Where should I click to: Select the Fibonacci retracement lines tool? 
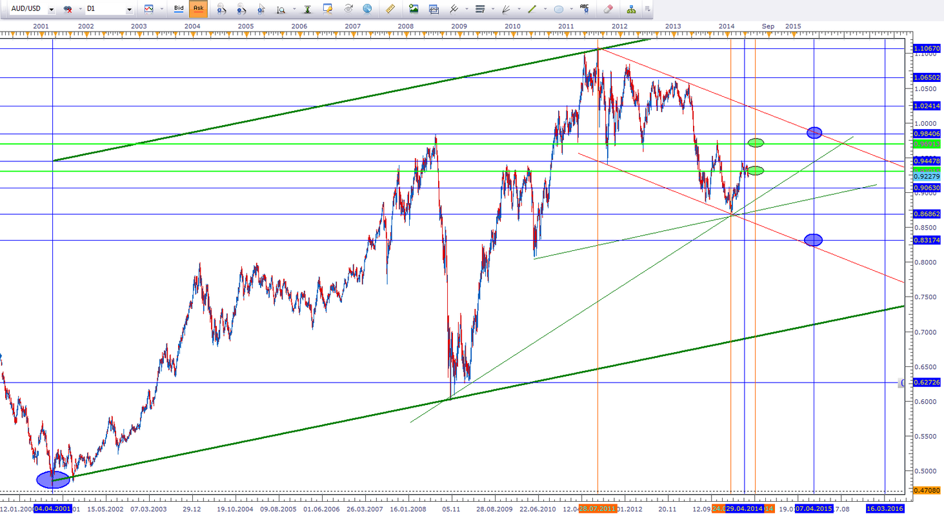(x=479, y=10)
